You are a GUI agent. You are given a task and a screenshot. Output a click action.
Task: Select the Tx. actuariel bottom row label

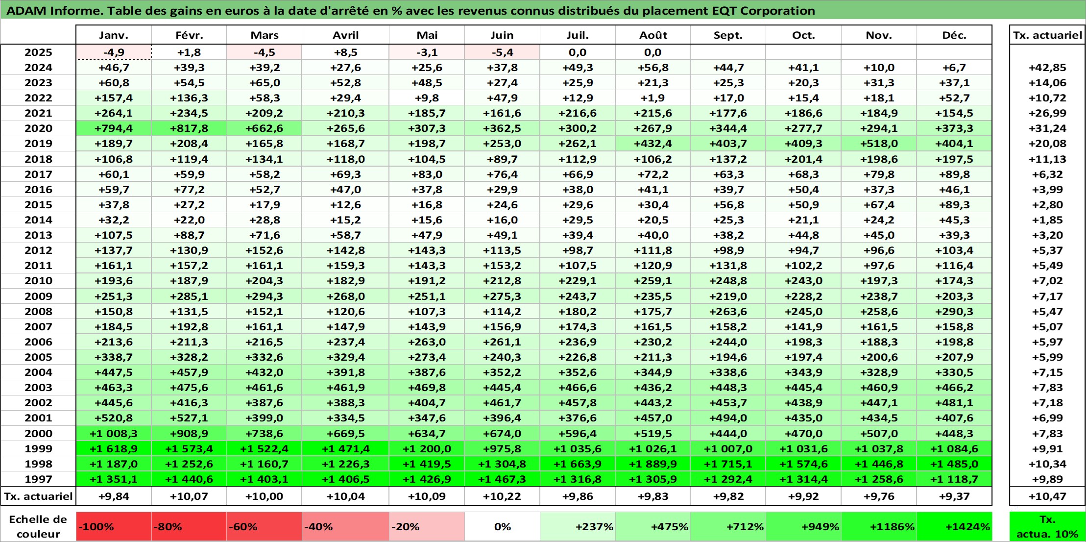pos(38,496)
